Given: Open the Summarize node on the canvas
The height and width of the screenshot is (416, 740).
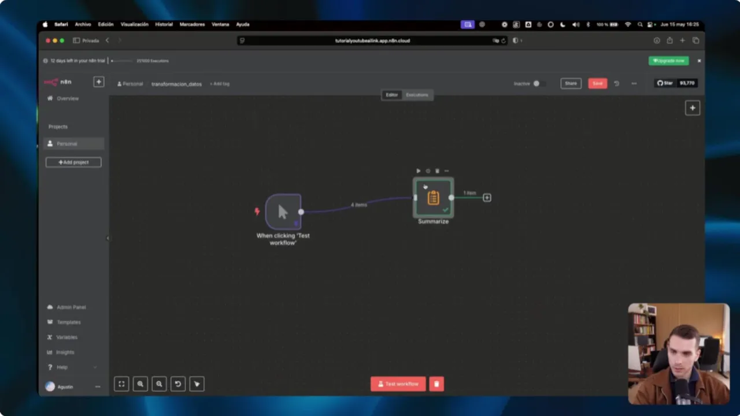Looking at the screenshot, I should (x=433, y=198).
